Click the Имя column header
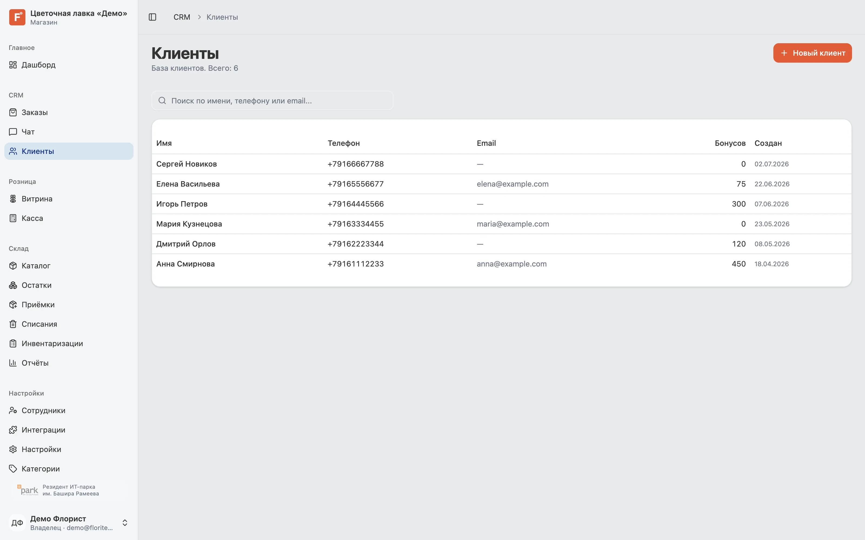This screenshot has height=540, width=865. [x=164, y=143]
